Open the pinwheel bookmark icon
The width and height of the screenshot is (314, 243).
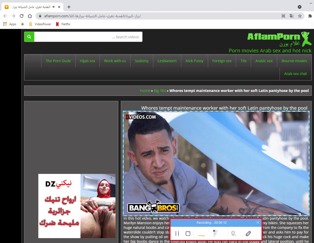pyautogui.click(x=23, y=24)
